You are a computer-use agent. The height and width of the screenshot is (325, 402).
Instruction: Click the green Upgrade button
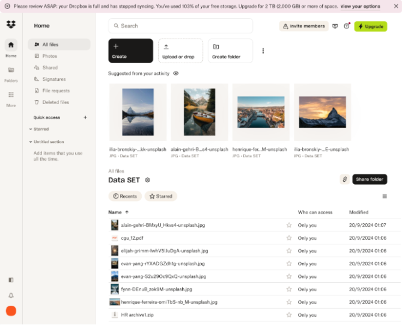(x=371, y=26)
